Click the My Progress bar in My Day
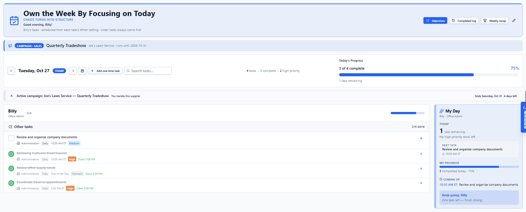 click(479, 167)
